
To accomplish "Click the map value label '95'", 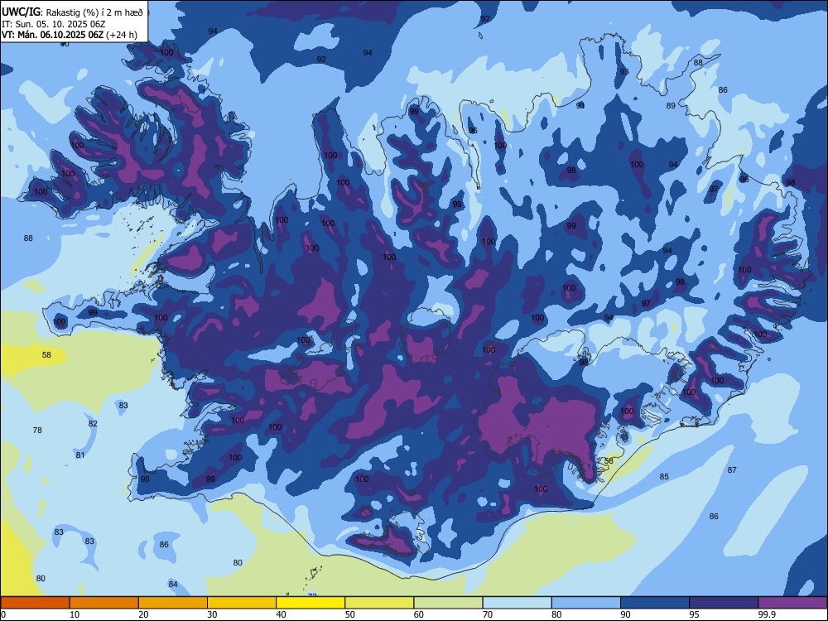I will pos(145,479).
